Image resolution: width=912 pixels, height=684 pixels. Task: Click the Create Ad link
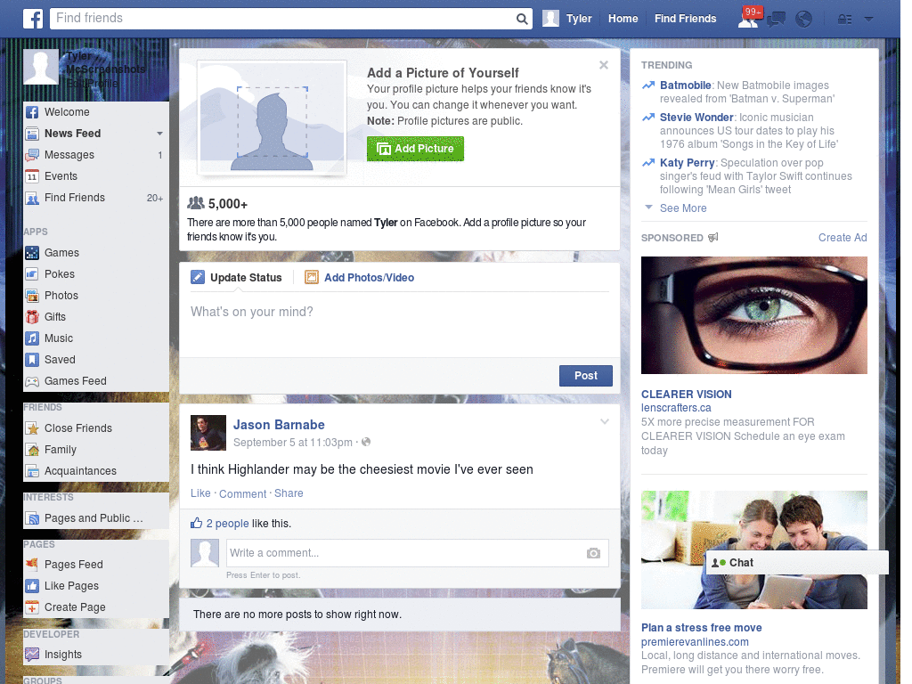[x=843, y=237]
